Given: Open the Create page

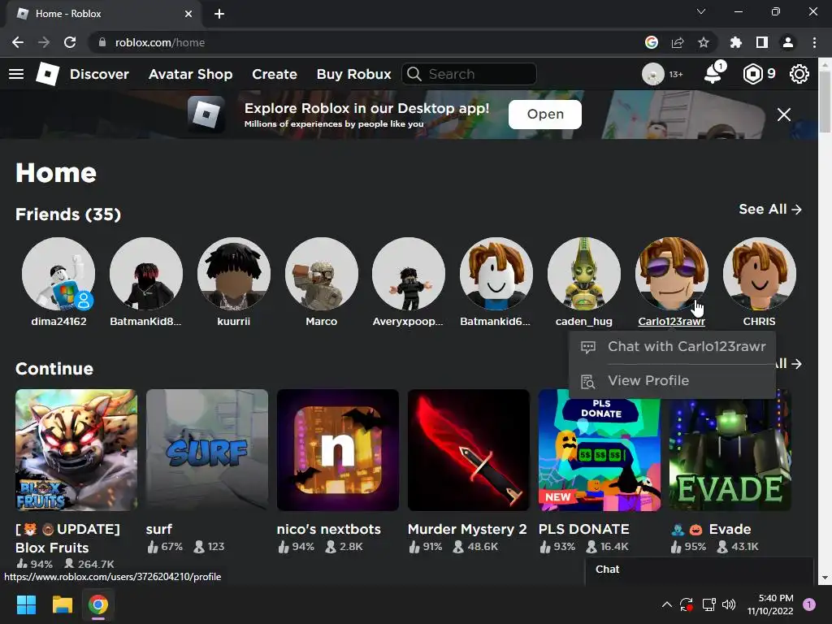Looking at the screenshot, I should (275, 74).
